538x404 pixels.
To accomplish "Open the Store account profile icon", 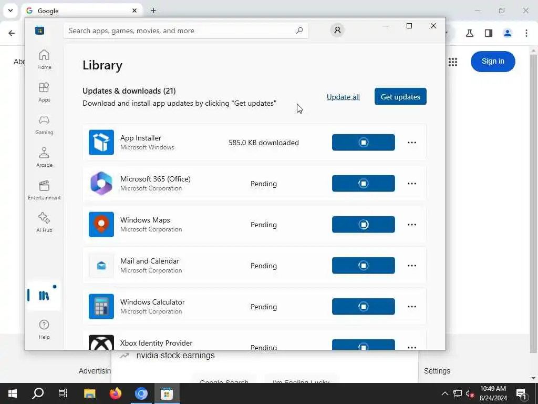I will (x=337, y=30).
